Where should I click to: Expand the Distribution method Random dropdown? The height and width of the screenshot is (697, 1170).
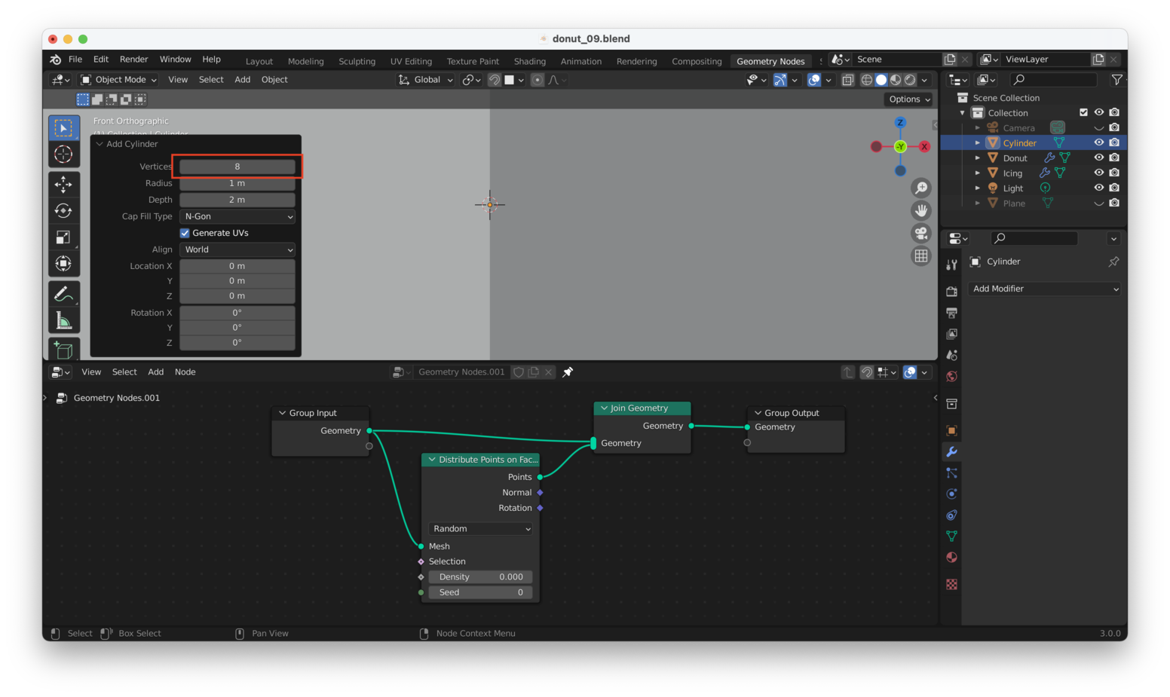(481, 529)
